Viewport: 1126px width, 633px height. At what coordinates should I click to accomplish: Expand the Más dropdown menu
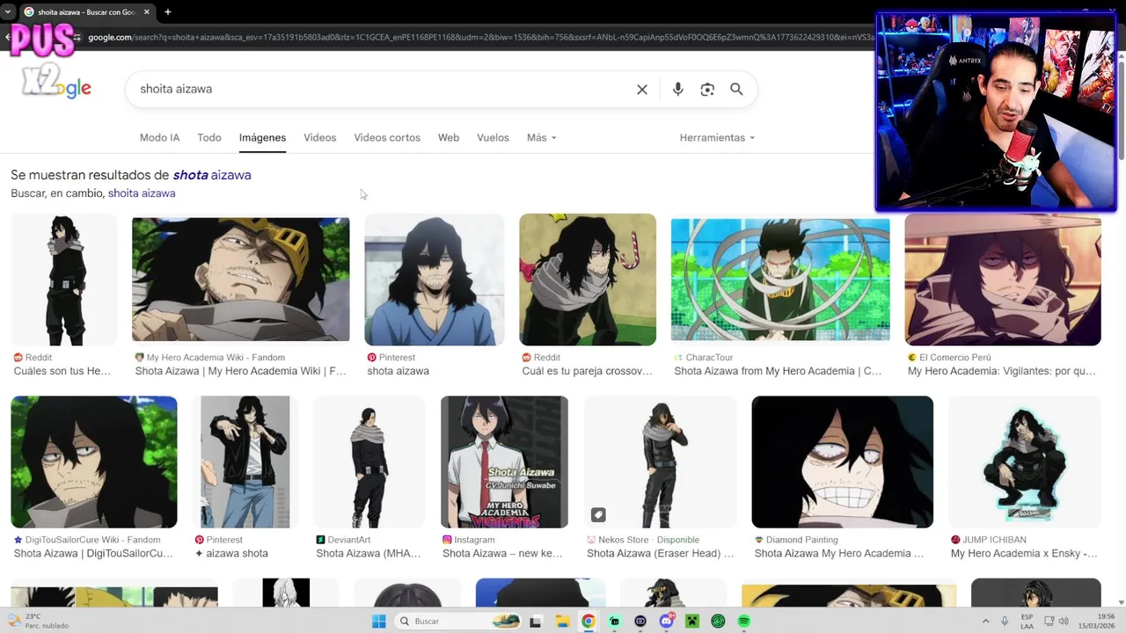541,137
